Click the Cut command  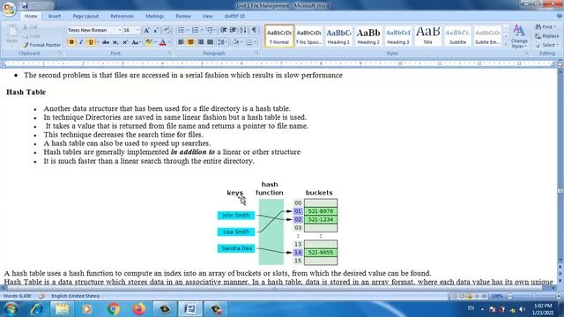(x=30, y=27)
